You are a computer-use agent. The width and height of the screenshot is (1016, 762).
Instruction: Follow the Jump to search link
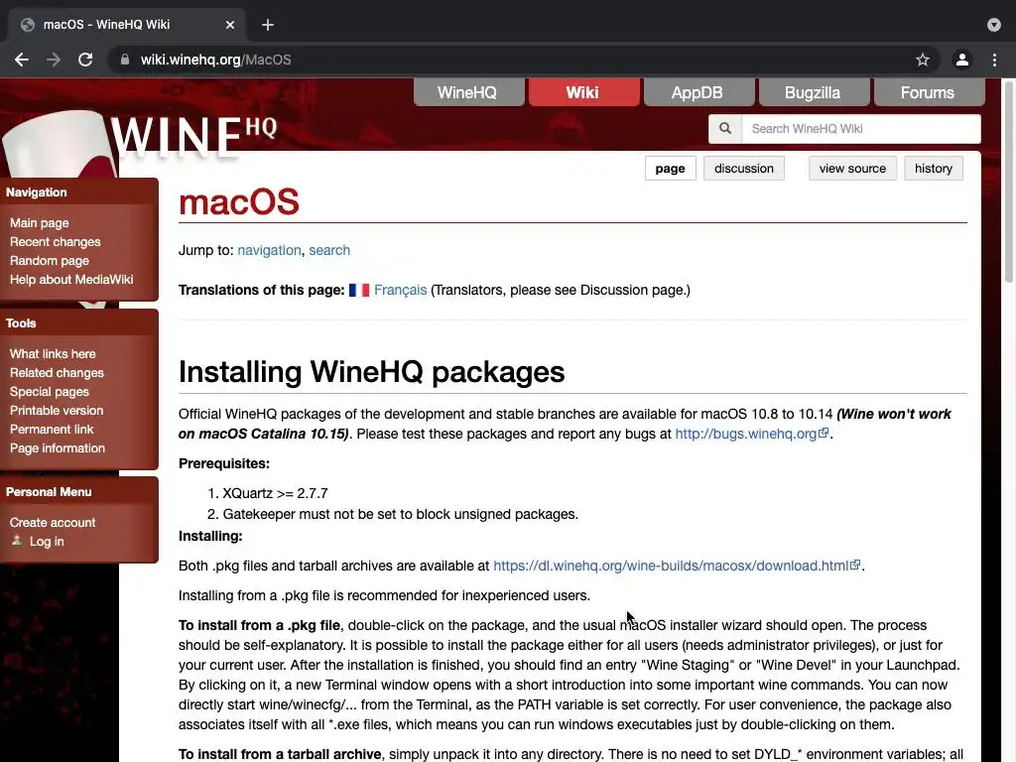(x=329, y=250)
